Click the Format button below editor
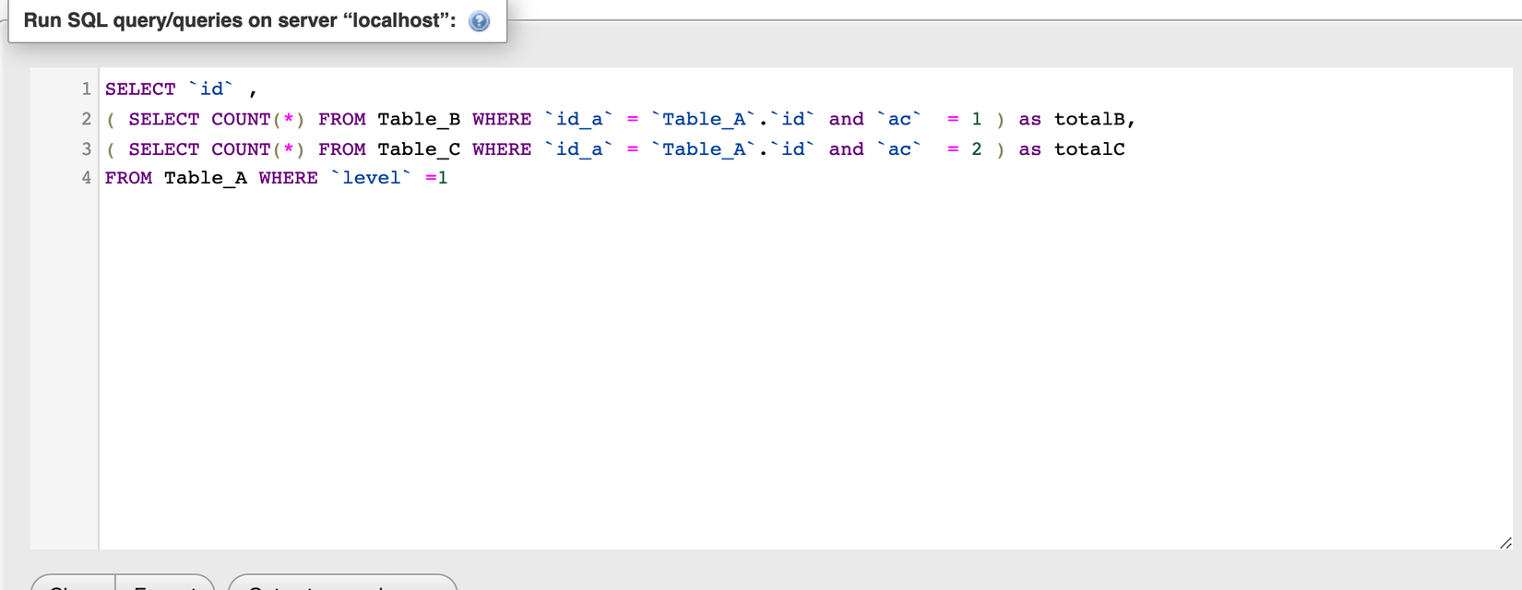Screen dimensions: 1522x590 point(165,584)
